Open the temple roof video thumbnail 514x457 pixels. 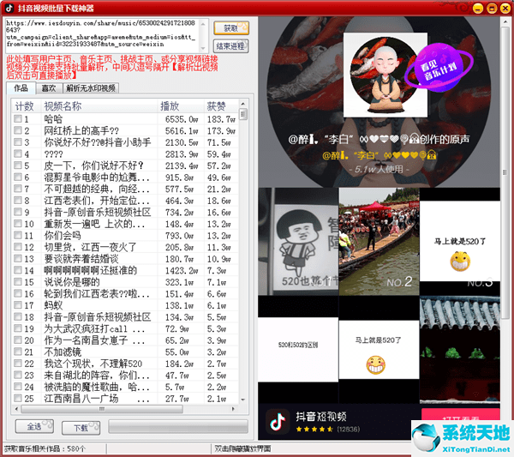[x=460, y=349]
